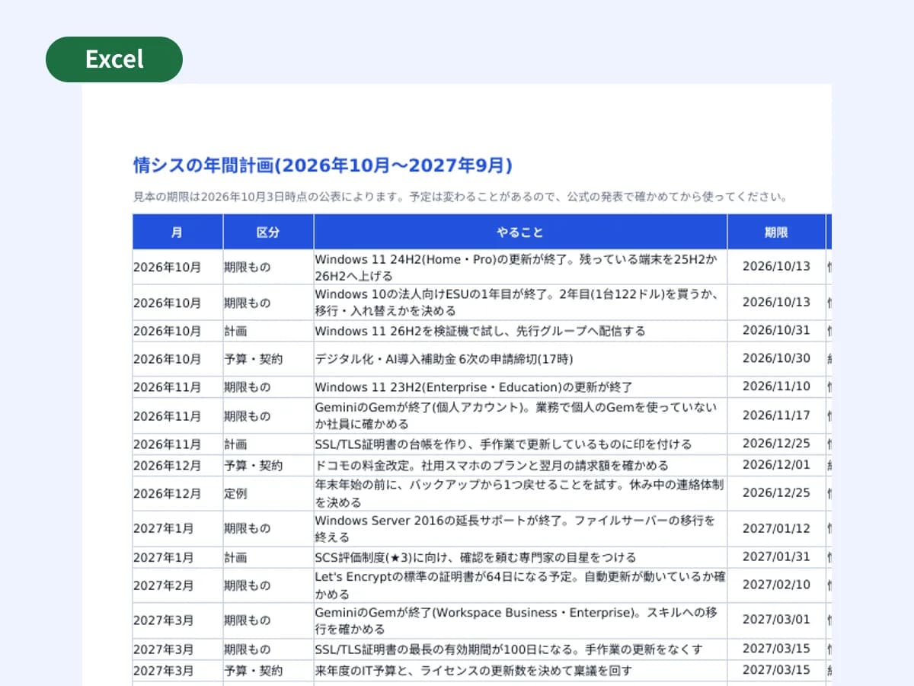Select the 月 column header
This screenshot has height=686, width=914.
tap(177, 232)
